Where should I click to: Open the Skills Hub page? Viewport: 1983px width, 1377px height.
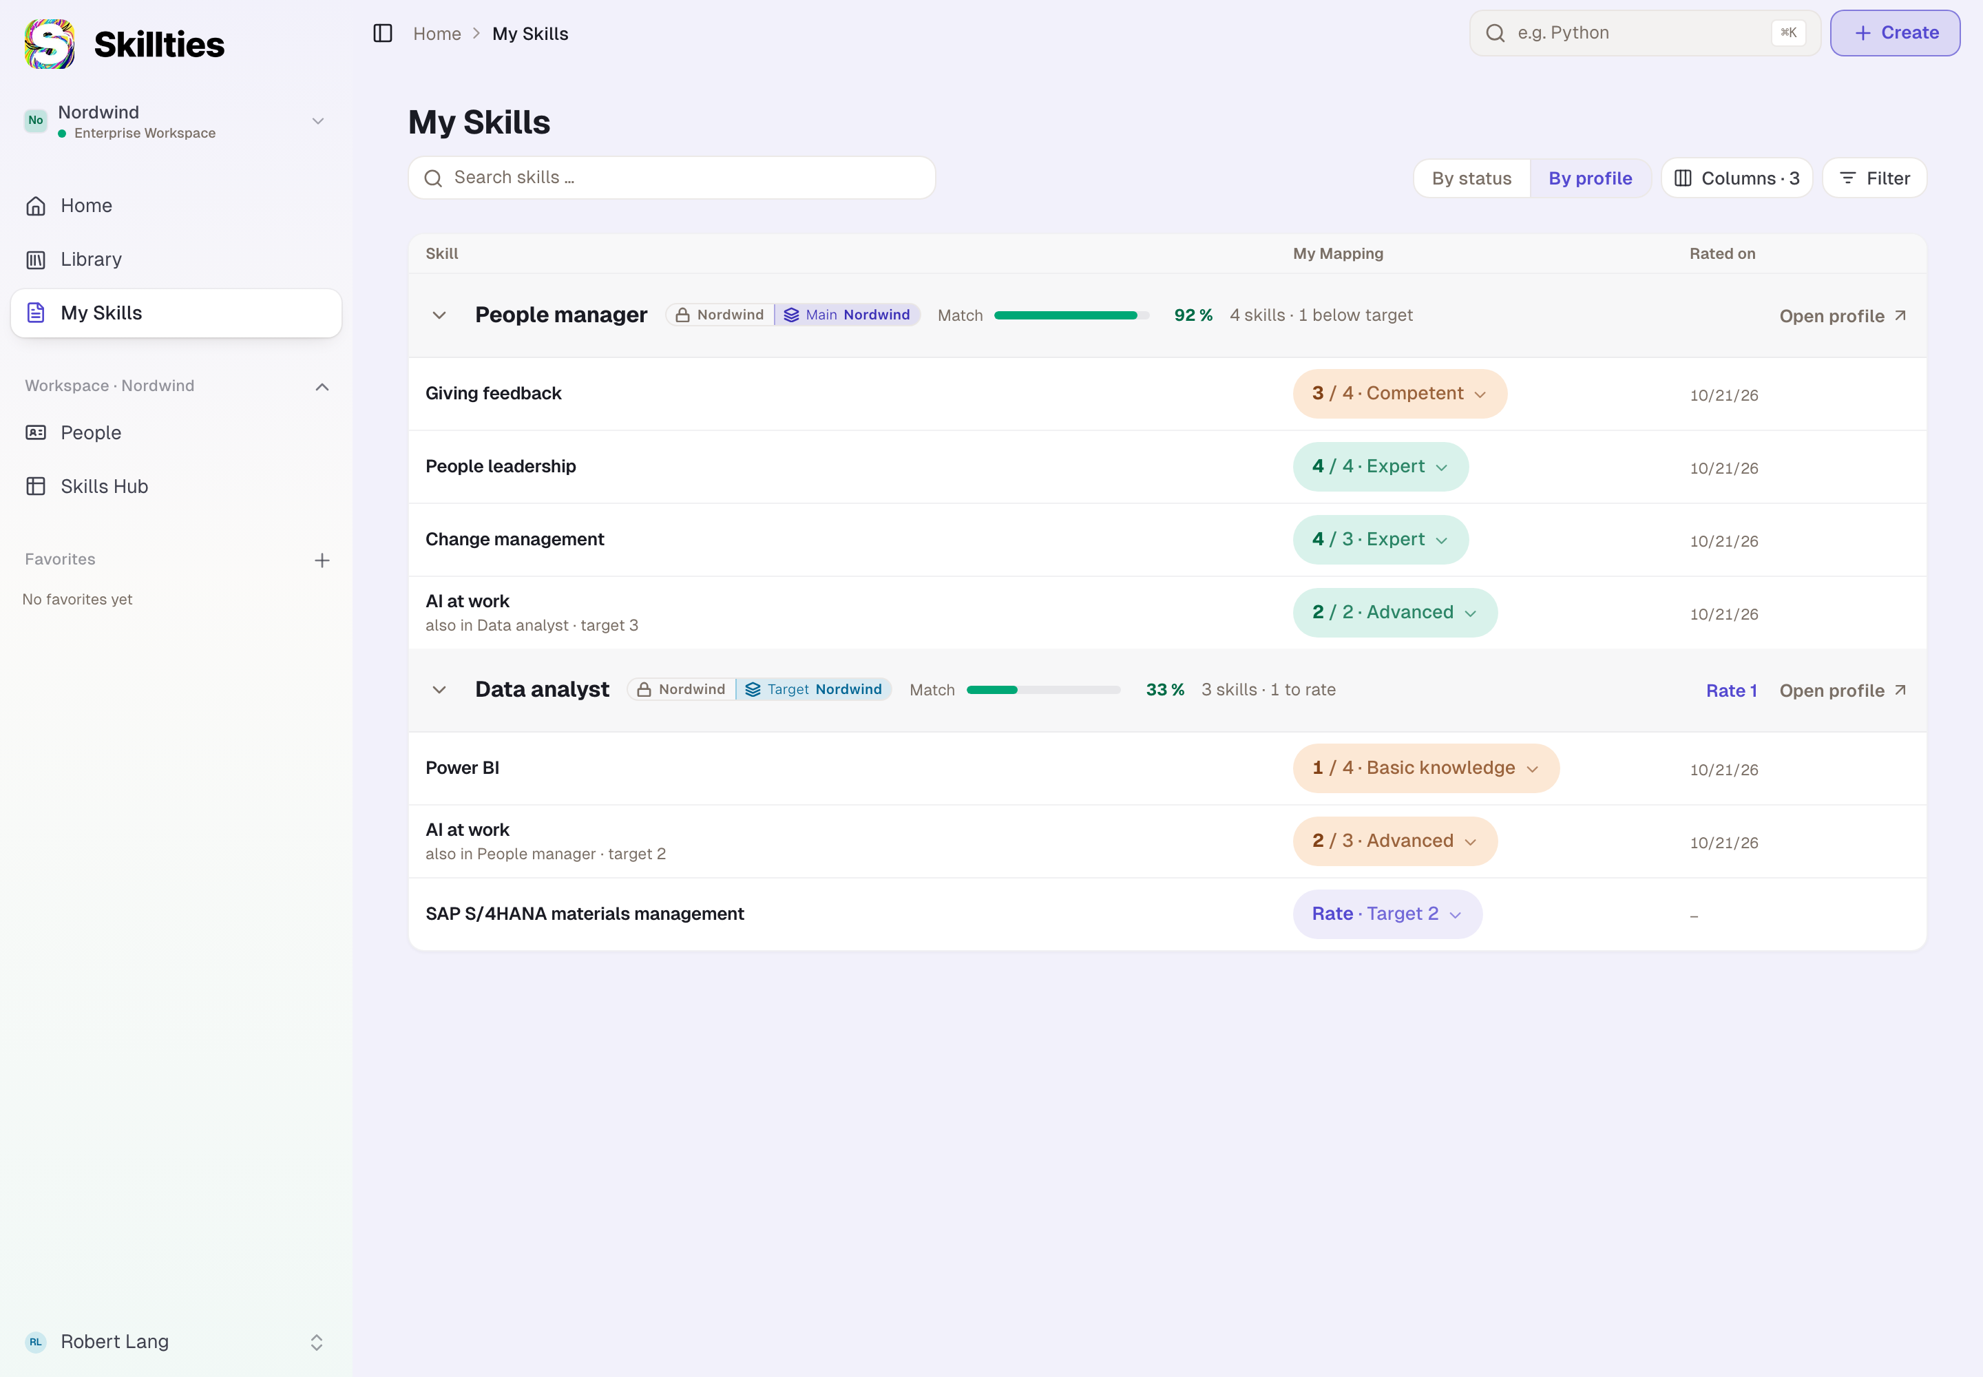point(176,486)
